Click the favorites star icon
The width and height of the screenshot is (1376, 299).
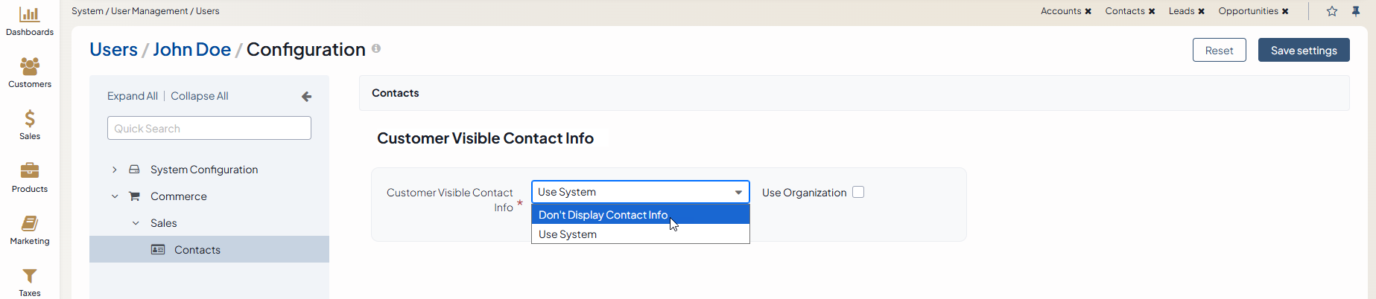point(1332,11)
